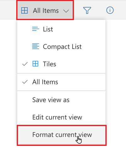Image resolution: width=126 pixels, height=150 pixels.
Task: Select the Tiles layout option
Action: pos(61,64)
